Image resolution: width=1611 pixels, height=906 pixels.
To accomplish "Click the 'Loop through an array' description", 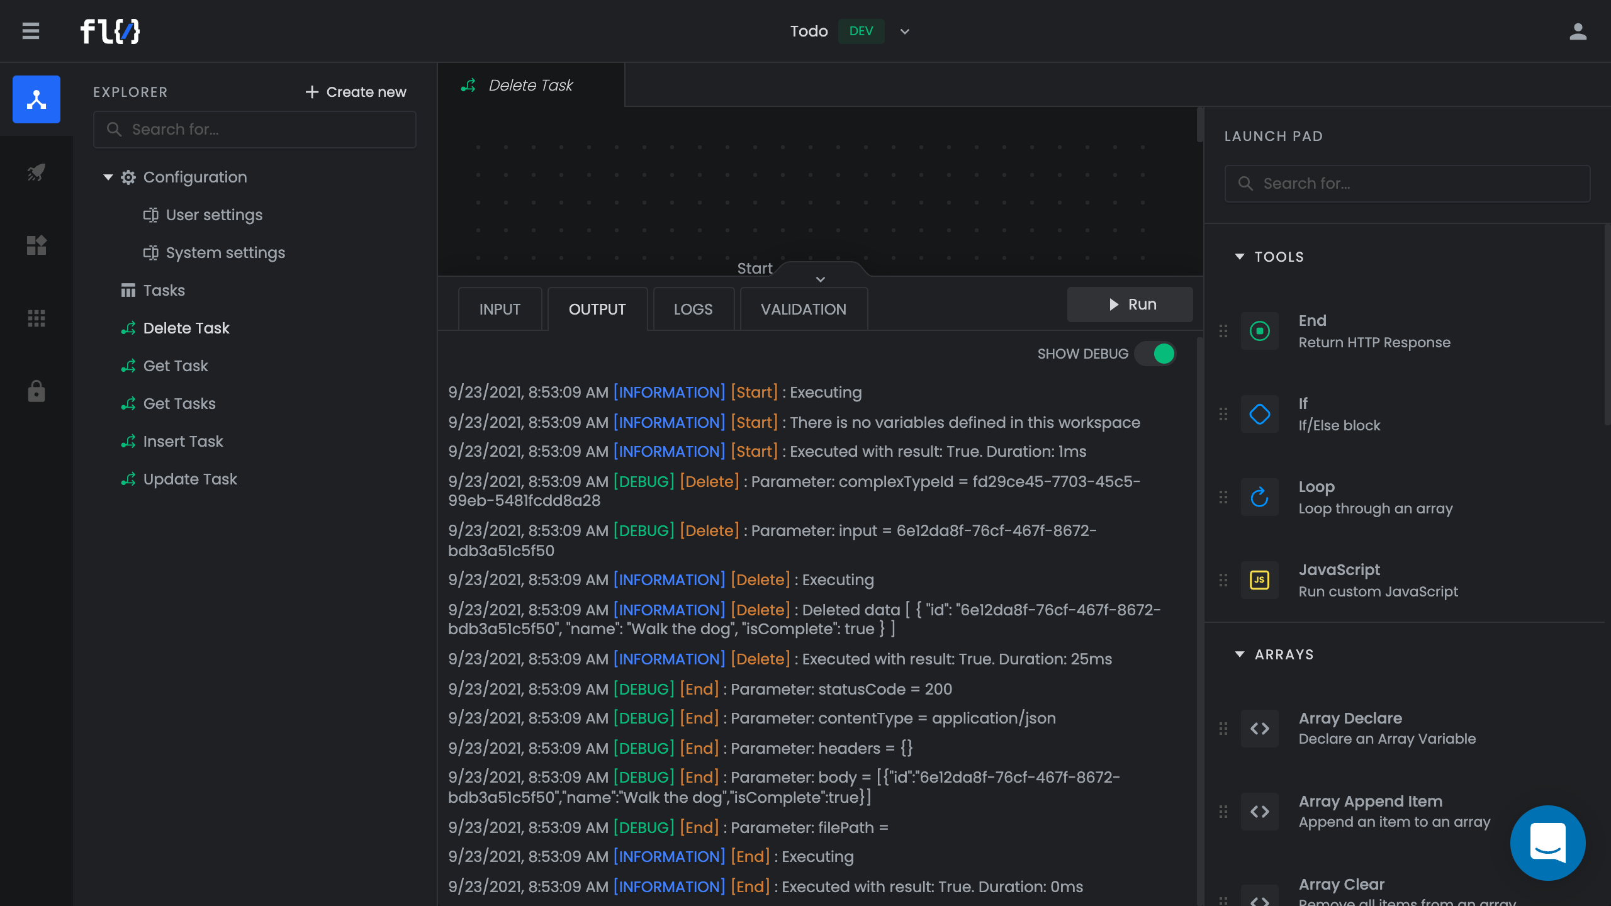I will [x=1376, y=508].
